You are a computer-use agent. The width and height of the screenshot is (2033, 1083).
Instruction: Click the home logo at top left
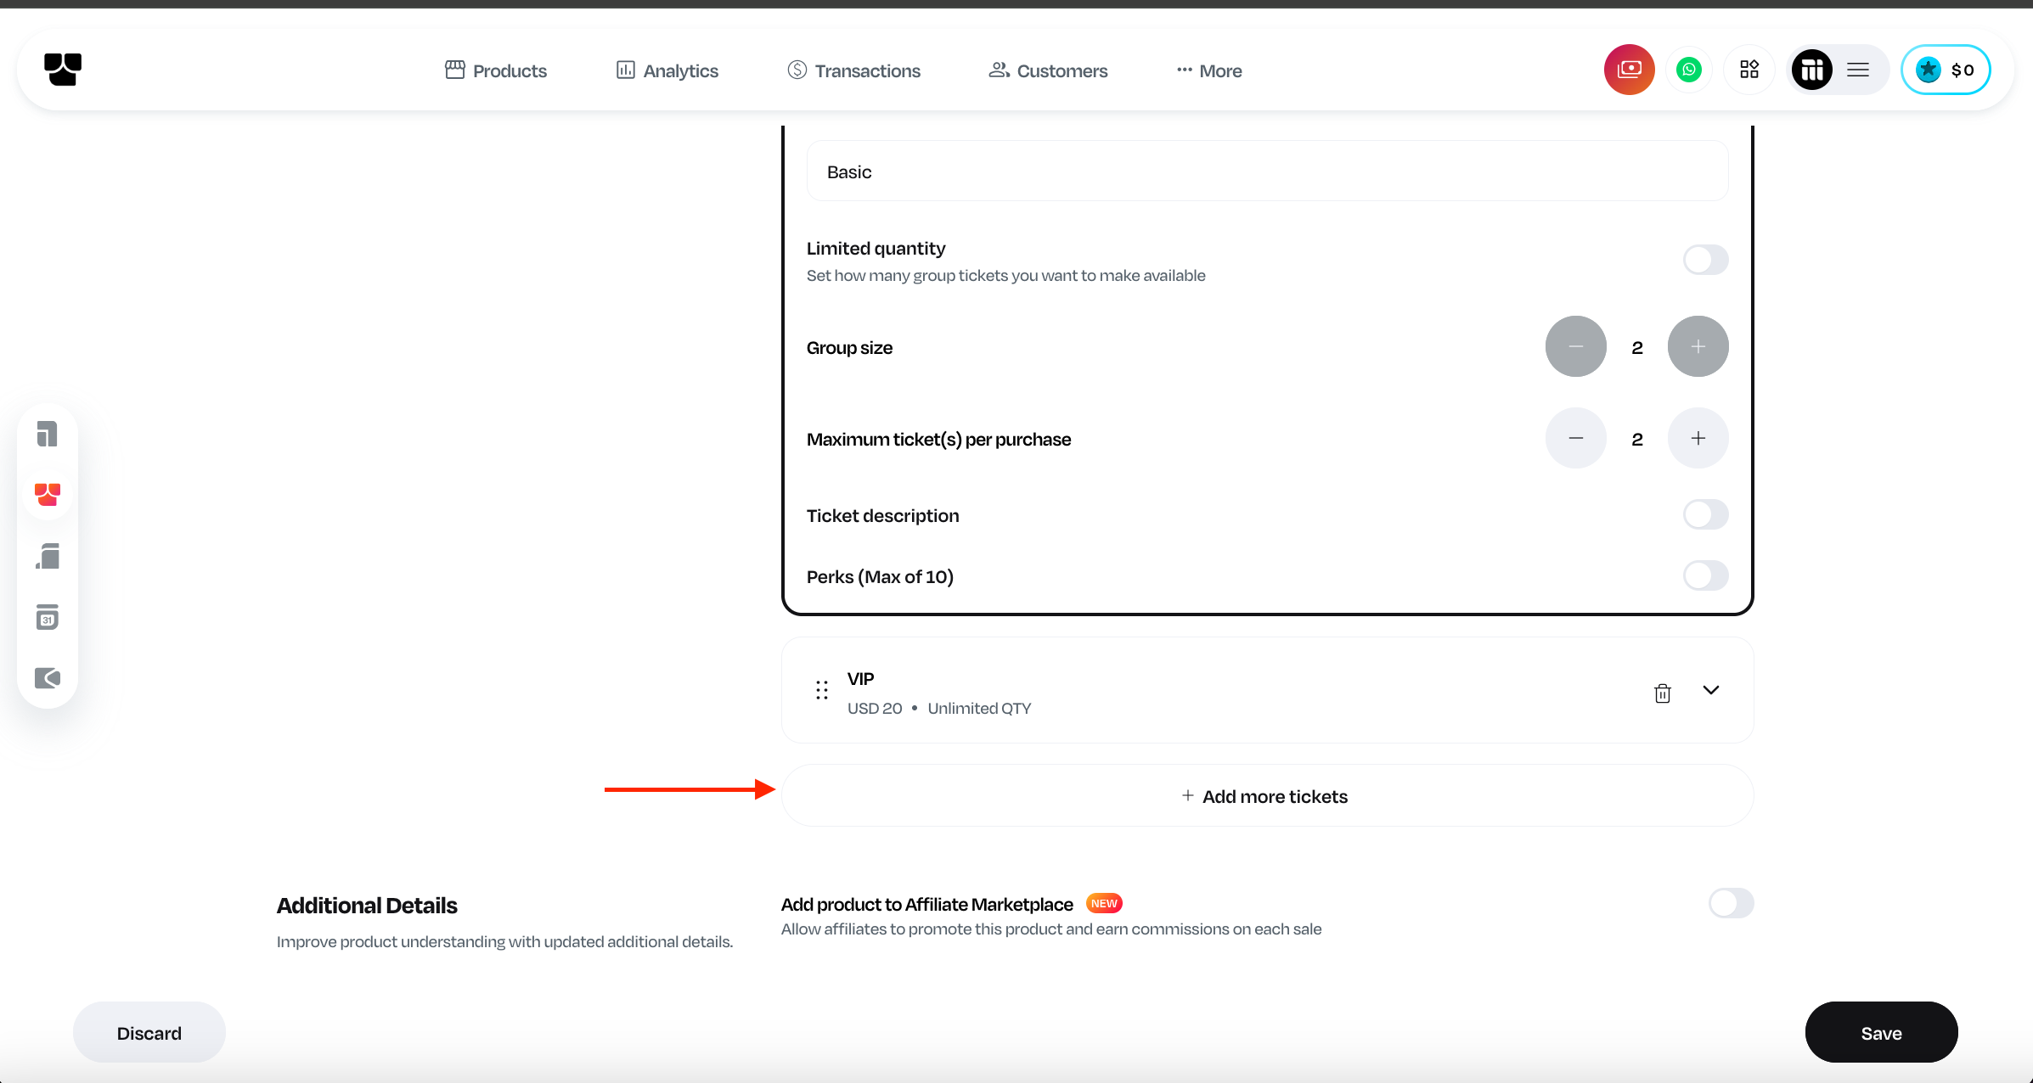coord(63,70)
